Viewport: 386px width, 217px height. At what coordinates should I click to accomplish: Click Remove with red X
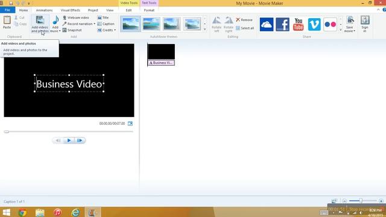(244, 20)
